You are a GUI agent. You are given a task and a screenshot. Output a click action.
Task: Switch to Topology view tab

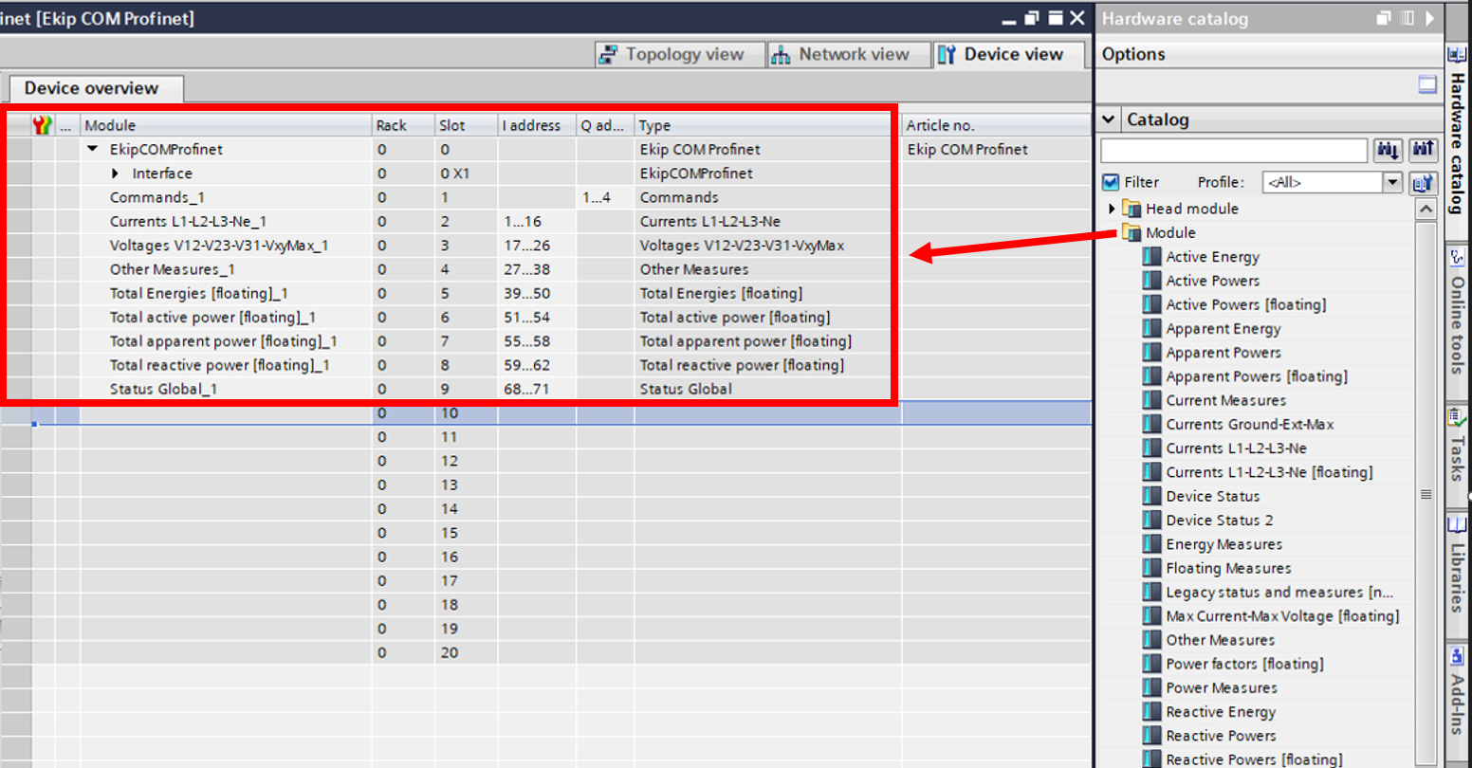(672, 55)
